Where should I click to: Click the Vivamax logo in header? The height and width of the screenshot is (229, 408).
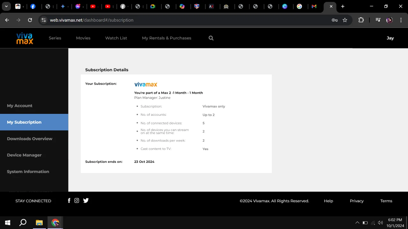25,38
